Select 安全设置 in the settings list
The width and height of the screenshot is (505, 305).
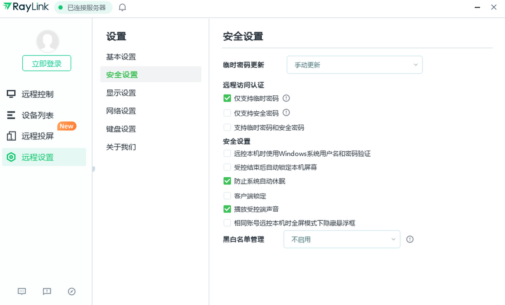pos(151,74)
